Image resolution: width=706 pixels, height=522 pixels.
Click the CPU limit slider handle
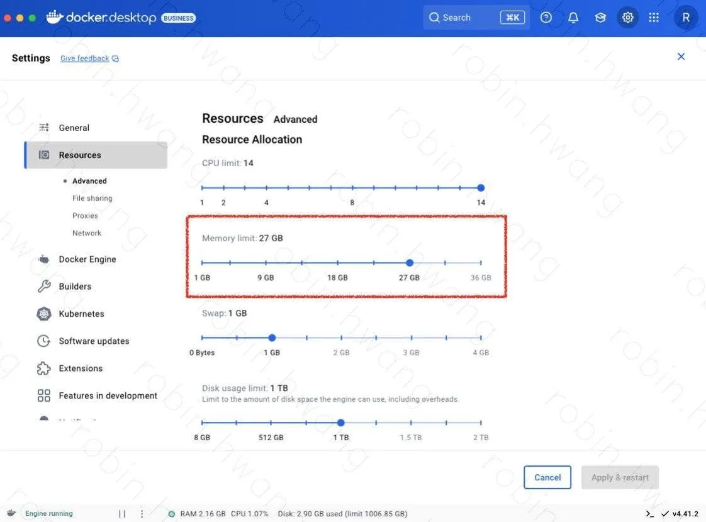(481, 188)
